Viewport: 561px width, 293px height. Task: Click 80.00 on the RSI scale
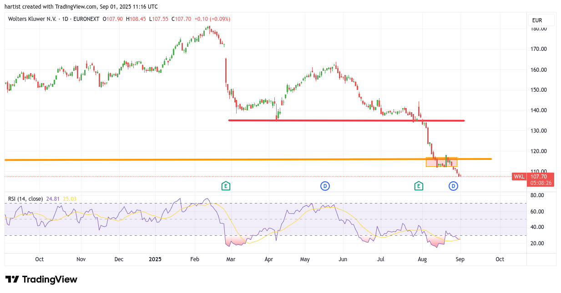(x=537, y=195)
